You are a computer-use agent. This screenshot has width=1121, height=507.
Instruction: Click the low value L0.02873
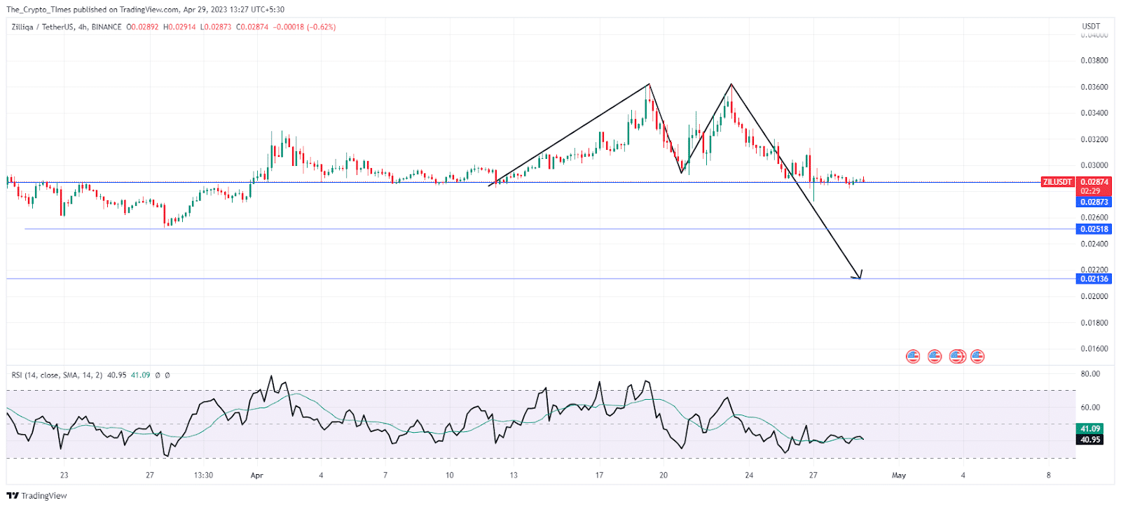(x=216, y=27)
